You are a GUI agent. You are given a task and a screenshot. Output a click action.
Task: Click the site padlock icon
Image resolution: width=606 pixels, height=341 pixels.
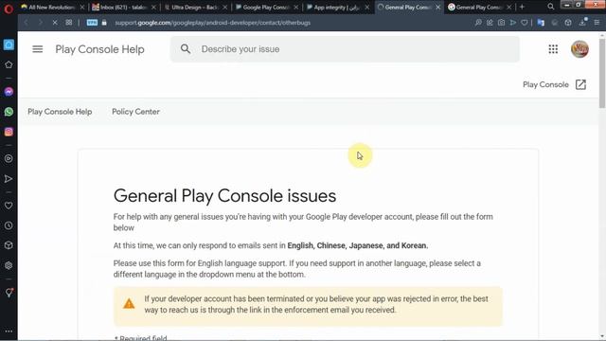pyautogui.click(x=104, y=23)
